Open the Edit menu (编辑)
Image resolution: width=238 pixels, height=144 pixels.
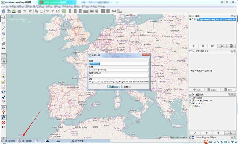coord(12,7)
